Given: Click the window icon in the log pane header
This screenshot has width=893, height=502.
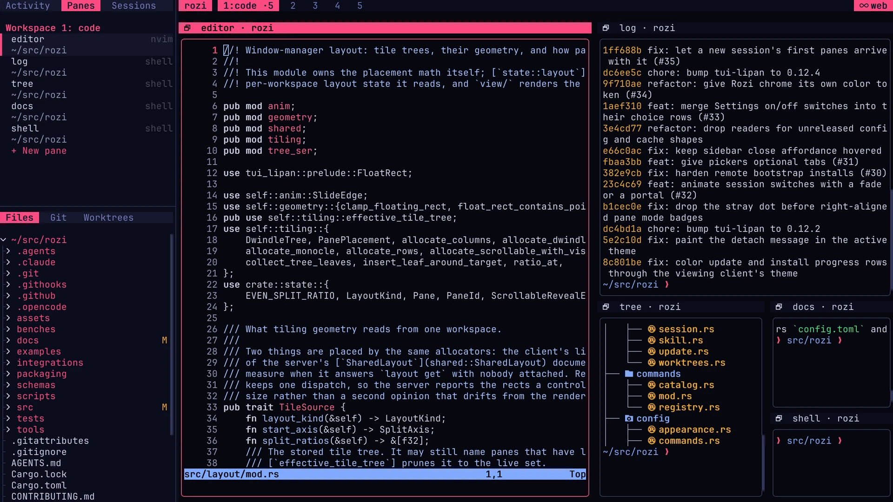Looking at the screenshot, I should click(606, 28).
